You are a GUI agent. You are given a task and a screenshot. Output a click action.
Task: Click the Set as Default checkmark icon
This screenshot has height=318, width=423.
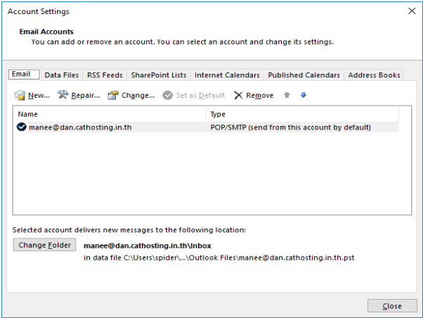pos(167,95)
